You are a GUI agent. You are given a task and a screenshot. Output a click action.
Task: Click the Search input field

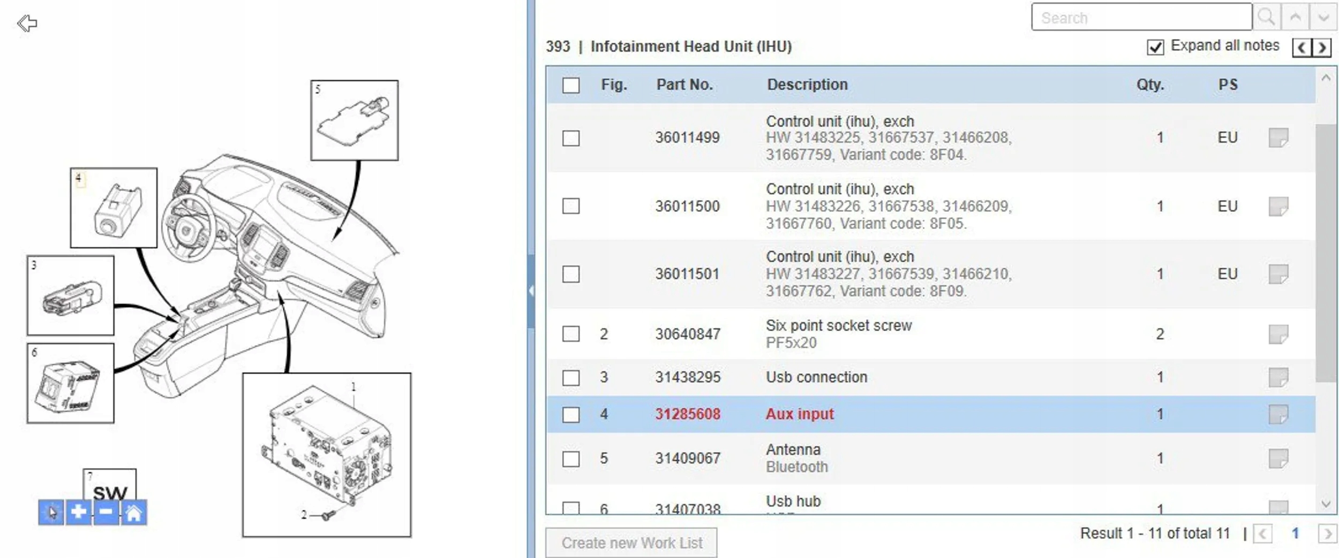click(1141, 17)
